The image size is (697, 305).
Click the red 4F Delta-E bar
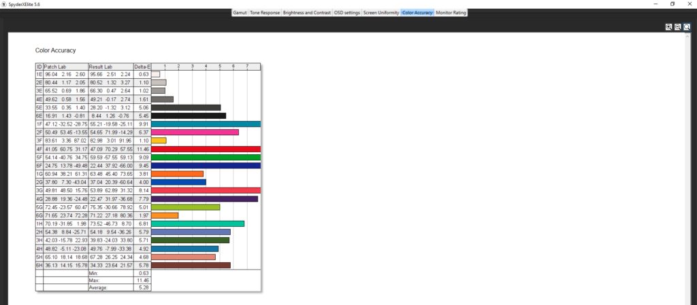click(206, 149)
